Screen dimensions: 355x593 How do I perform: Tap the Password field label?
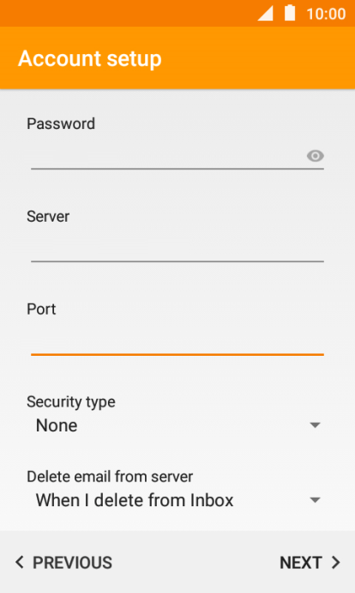61,124
